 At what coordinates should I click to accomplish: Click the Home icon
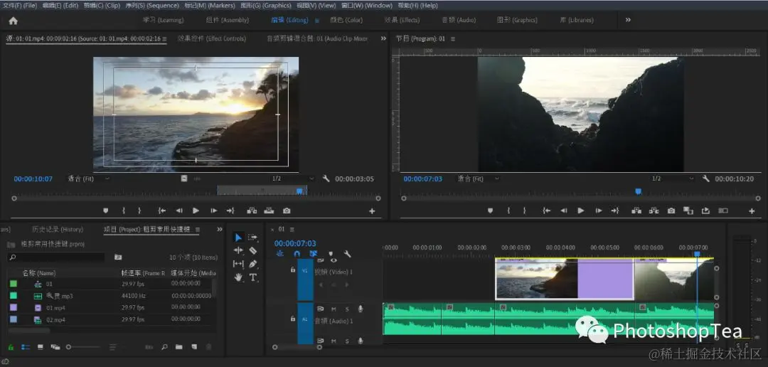[14, 21]
